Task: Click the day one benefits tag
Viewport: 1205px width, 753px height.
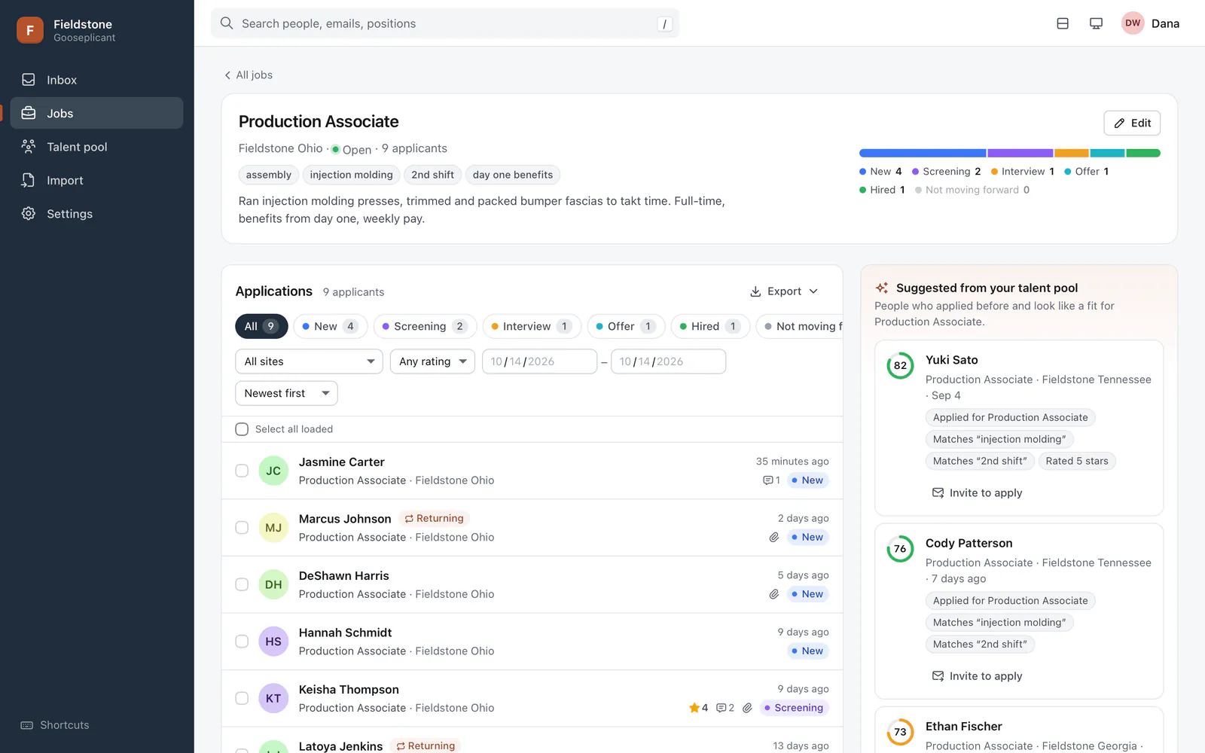Action: (513, 175)
